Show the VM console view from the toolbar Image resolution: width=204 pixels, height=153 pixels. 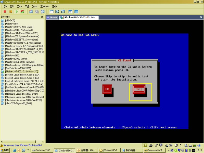click(x=76, y=11)
